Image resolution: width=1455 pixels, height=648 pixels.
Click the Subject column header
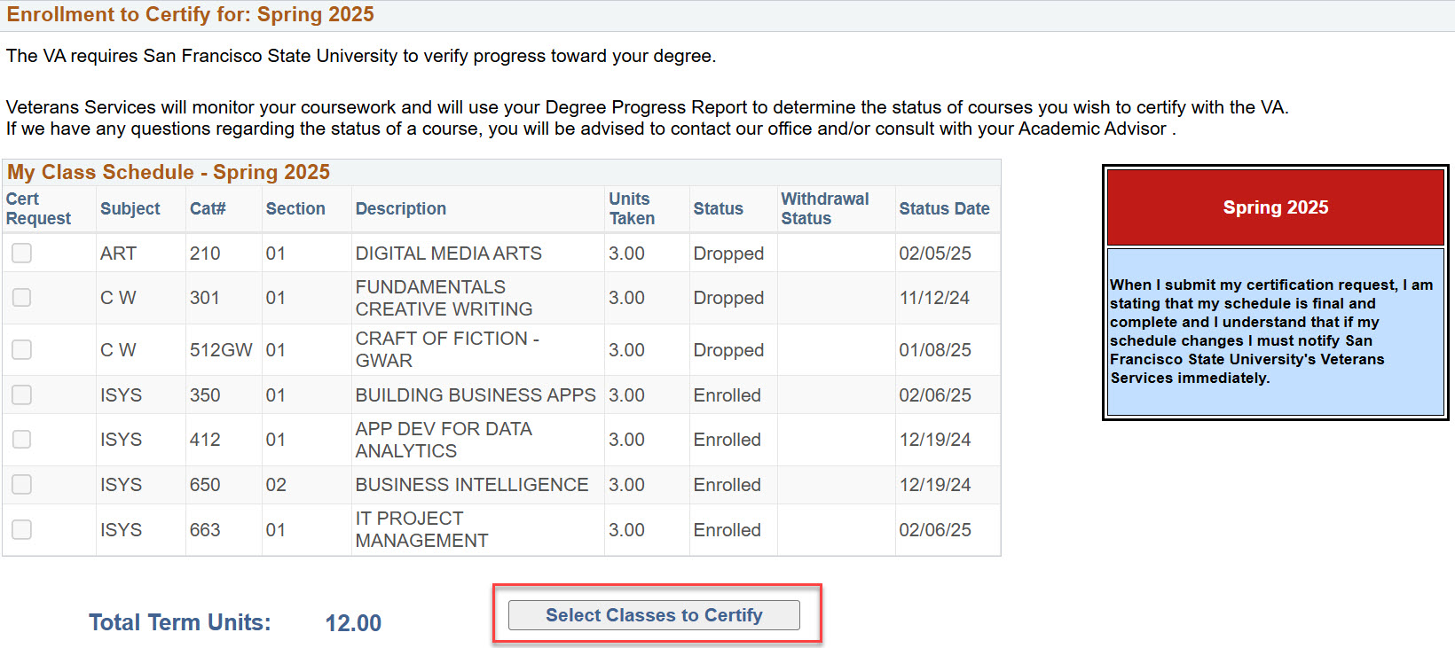coord(130,209)
